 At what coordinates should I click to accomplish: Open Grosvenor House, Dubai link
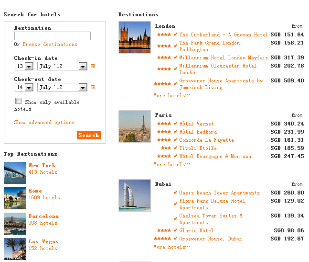coord(211,239)
